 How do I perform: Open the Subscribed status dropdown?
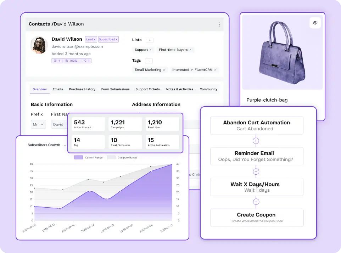(x=108, y=39)
